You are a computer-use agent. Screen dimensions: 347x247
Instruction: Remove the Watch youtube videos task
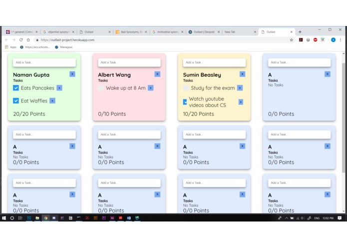click(241, 102)
